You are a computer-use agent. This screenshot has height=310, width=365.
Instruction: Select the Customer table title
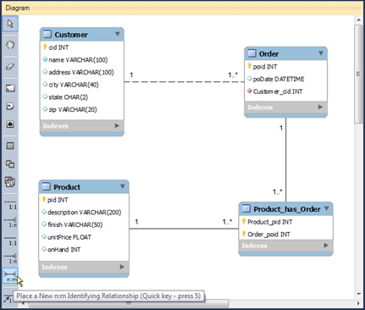pos(71,35)
